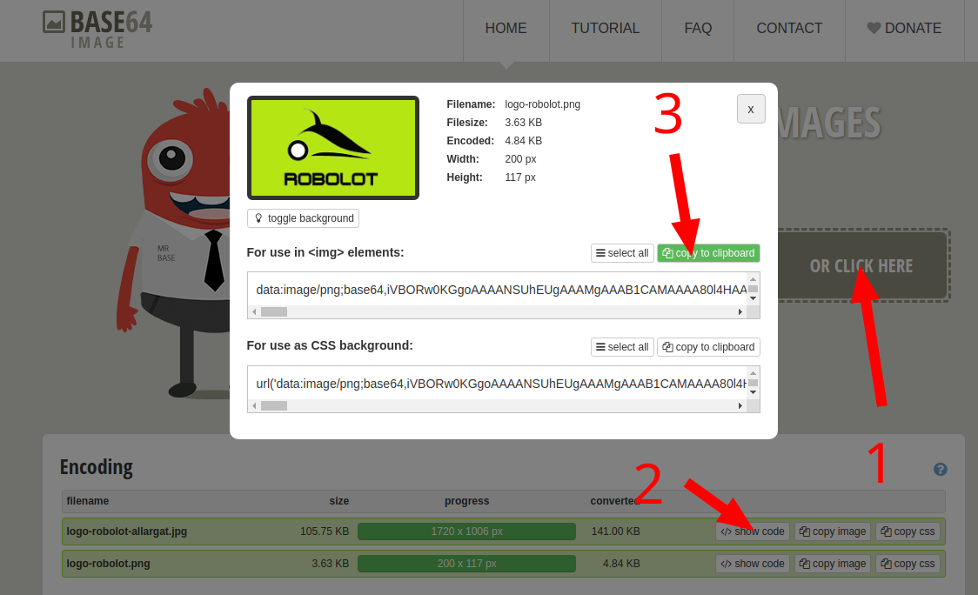
Task: Switch to the FAQ section
Action: pos(697,28)
